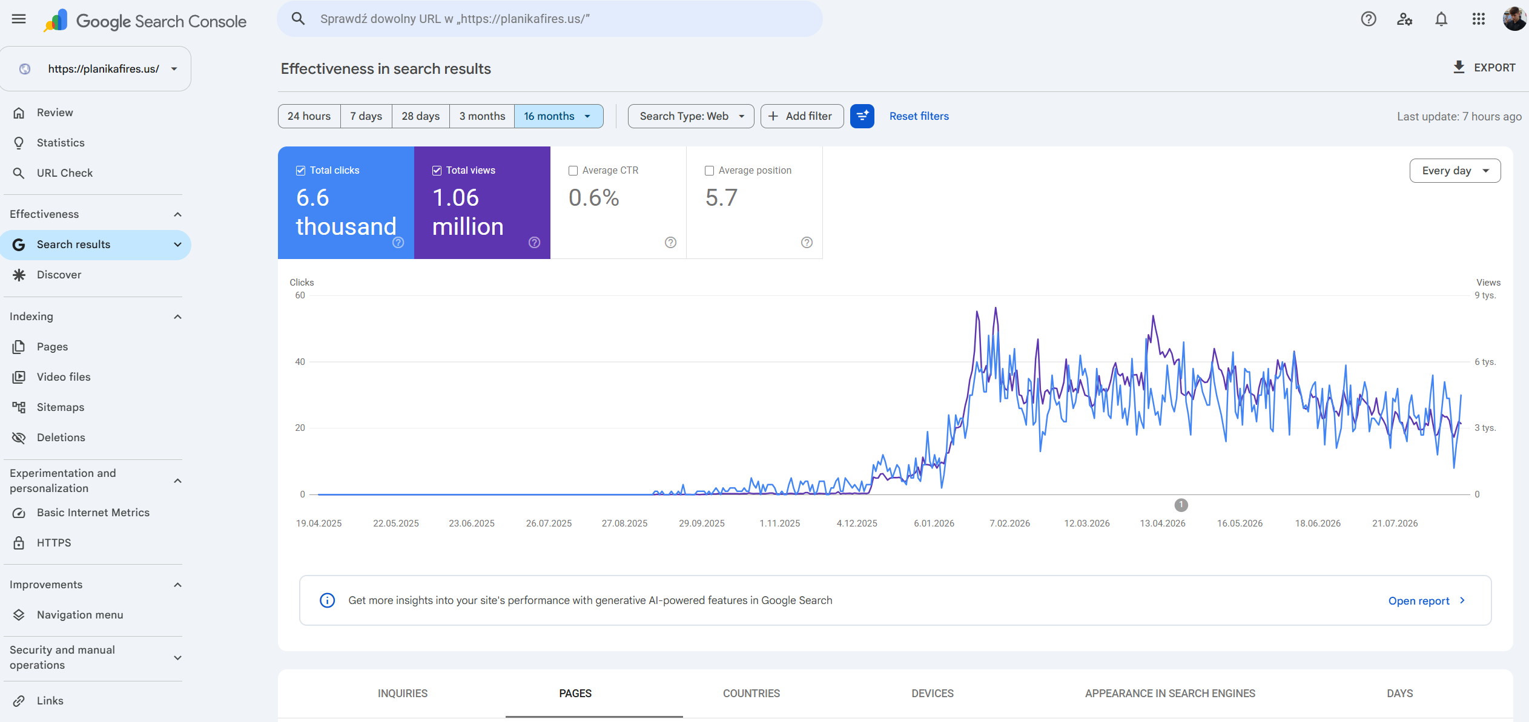Viewport: 1529px width, 722px height.
Task: Open the 16 months date range dropdown
Action: click(558, 116)
